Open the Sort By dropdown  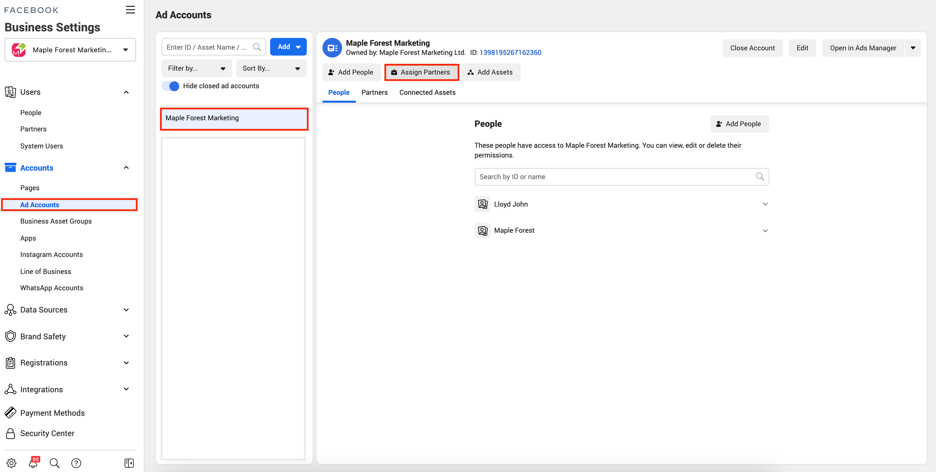(x=271, y=68)
